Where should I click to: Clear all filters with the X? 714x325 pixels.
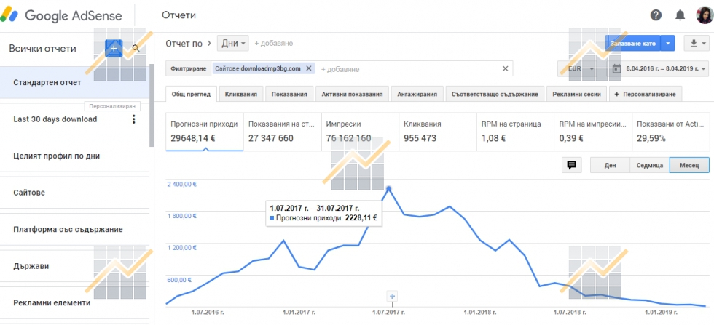505,68
